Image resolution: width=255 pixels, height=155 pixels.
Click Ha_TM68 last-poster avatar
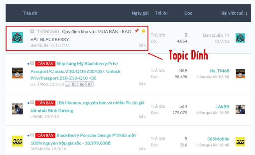[x=240, y=74]
